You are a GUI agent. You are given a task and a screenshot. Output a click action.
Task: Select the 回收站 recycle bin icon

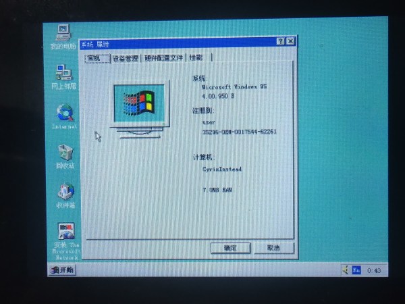point(65,153)
